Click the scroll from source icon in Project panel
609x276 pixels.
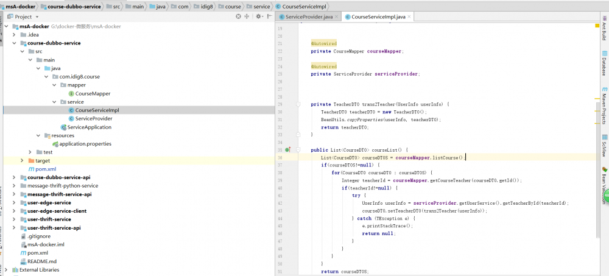239,16
